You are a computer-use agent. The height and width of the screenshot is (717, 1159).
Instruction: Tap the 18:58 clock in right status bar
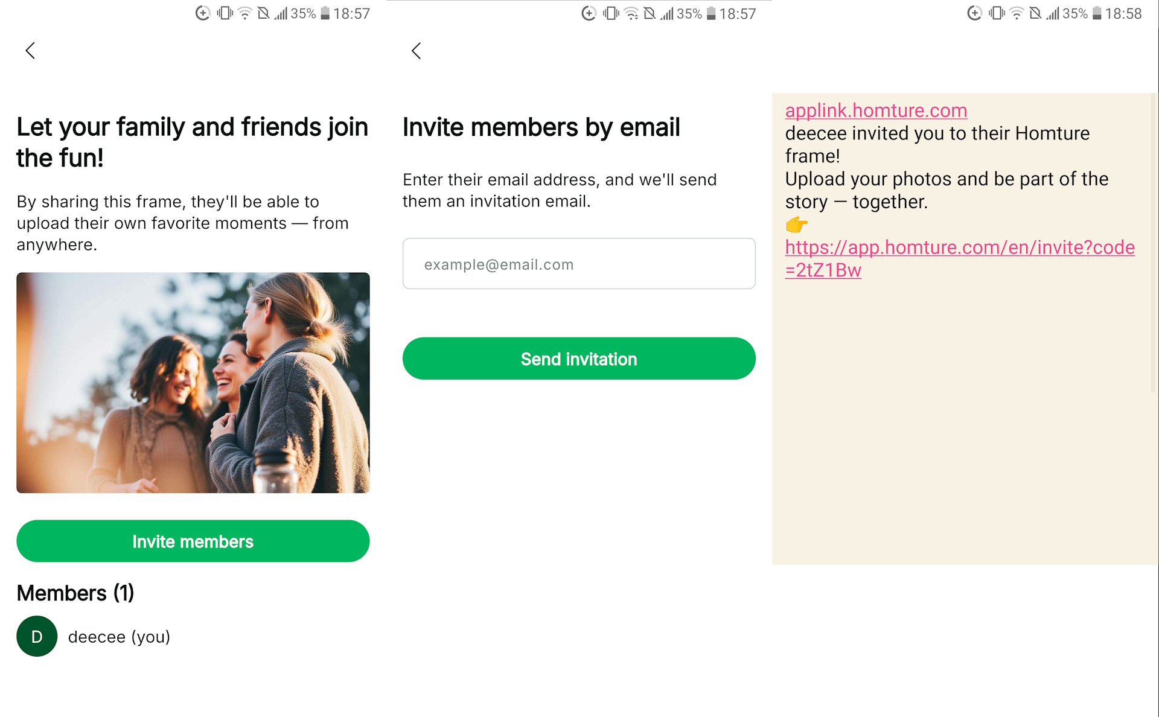(x=1123, y=13)
